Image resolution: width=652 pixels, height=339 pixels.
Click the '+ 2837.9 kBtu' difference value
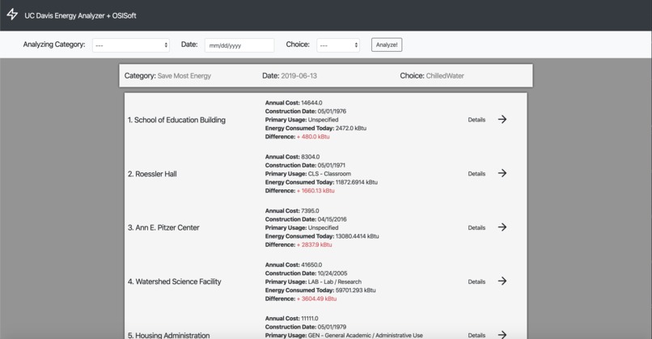click(x=315, y=245)
